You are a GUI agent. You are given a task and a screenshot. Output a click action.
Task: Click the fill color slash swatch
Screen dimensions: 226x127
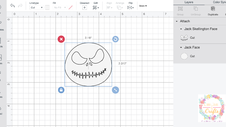point(70,8)
